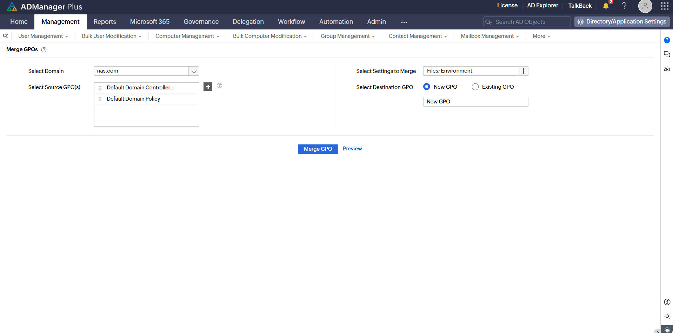Open Directory/Application Settings

click(x=622, y=22)
